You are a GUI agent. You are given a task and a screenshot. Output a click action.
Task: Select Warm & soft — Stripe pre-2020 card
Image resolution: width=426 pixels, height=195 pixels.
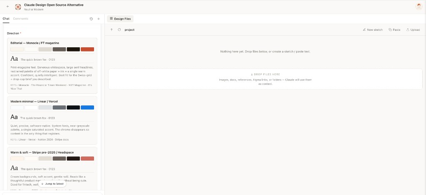[52, 168]
